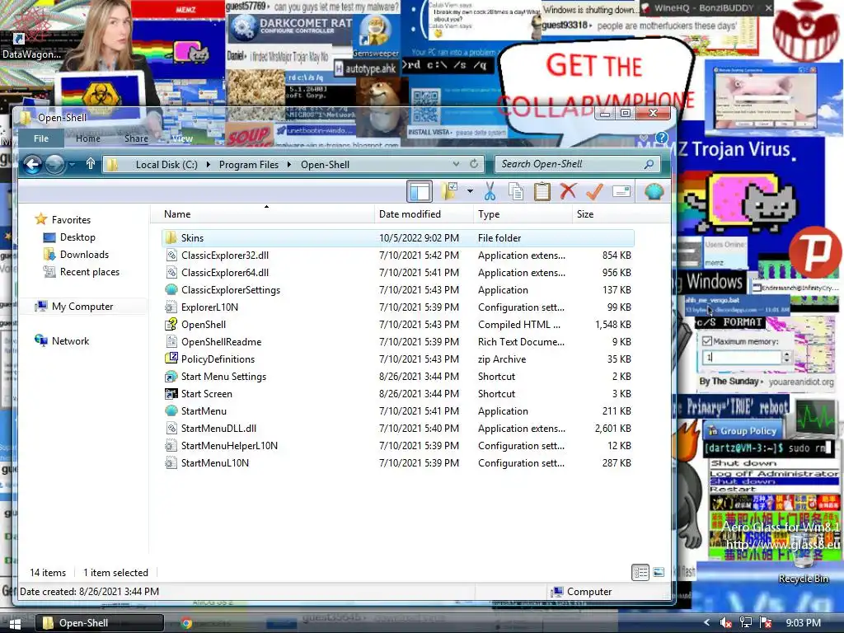Click Program Files breadcrumb
The height and width of the screenshot is (633, 844).
(249, 164)
